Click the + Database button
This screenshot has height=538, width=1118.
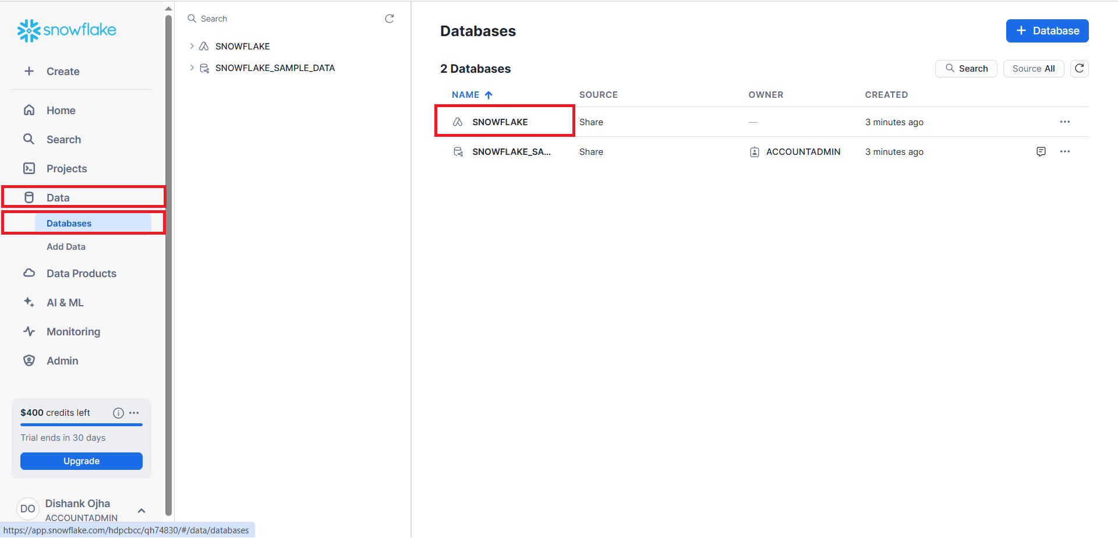point(1048,31)
